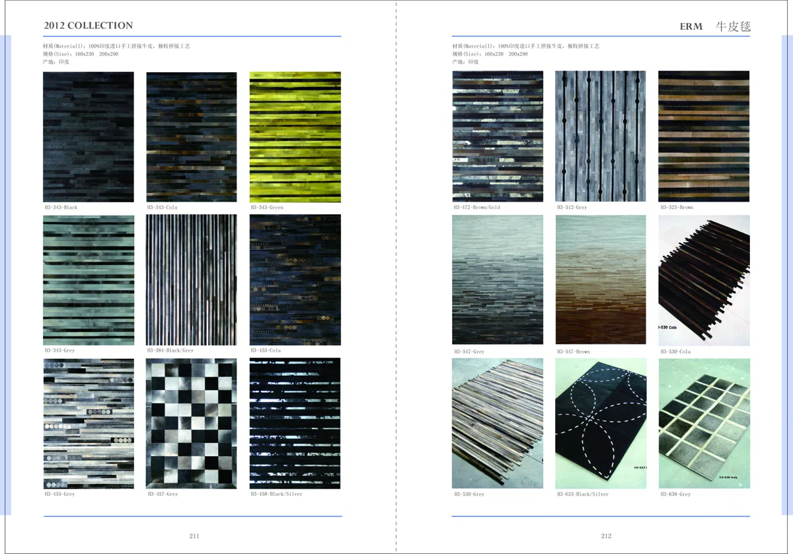Select the "H3-530-Grey" caption text
The image size is (793, 554).
469,495
